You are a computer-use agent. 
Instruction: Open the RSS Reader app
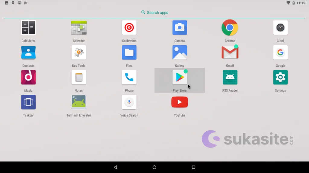pos(230,77)
